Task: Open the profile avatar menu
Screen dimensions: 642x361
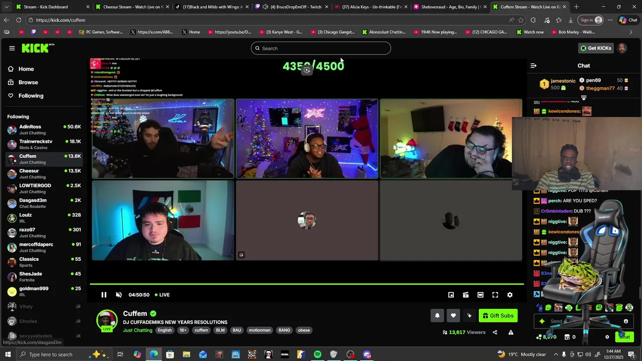Action: click(622, 48)
